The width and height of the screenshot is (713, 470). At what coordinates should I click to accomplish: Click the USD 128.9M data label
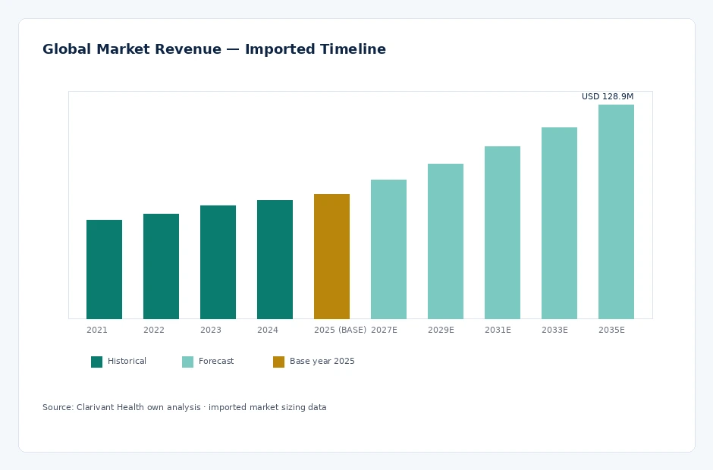click(x=608, y=96)
